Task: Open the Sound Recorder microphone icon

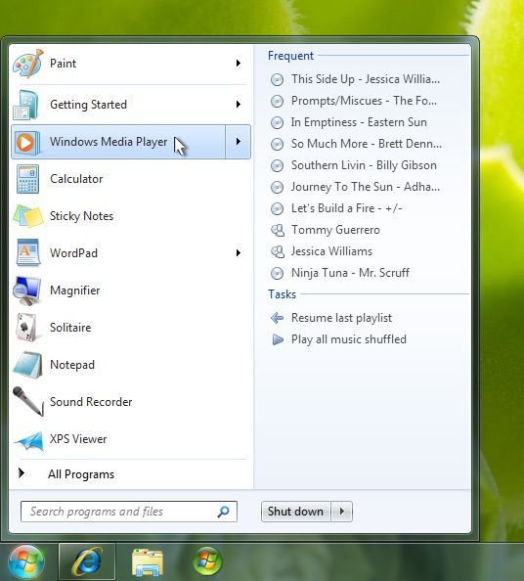Action: tap(28, 402)
